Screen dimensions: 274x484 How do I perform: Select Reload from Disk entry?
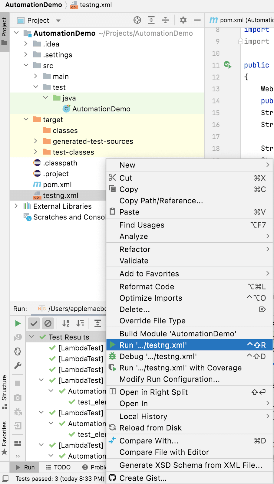(190, 428)
